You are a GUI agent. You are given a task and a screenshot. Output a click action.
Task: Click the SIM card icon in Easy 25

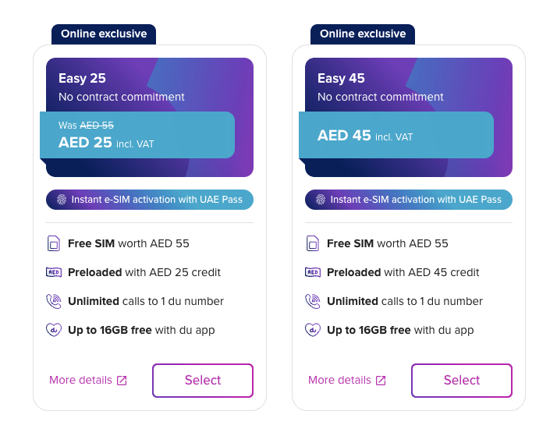tap(54, 243)
